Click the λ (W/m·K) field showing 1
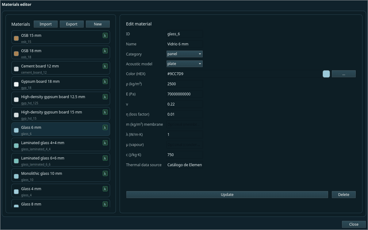This screenshot has height=230, width=368. (x=184, y=135)
